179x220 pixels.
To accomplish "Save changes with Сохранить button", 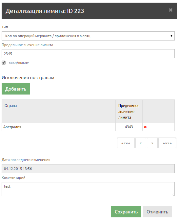I will (x=126, y=212).
